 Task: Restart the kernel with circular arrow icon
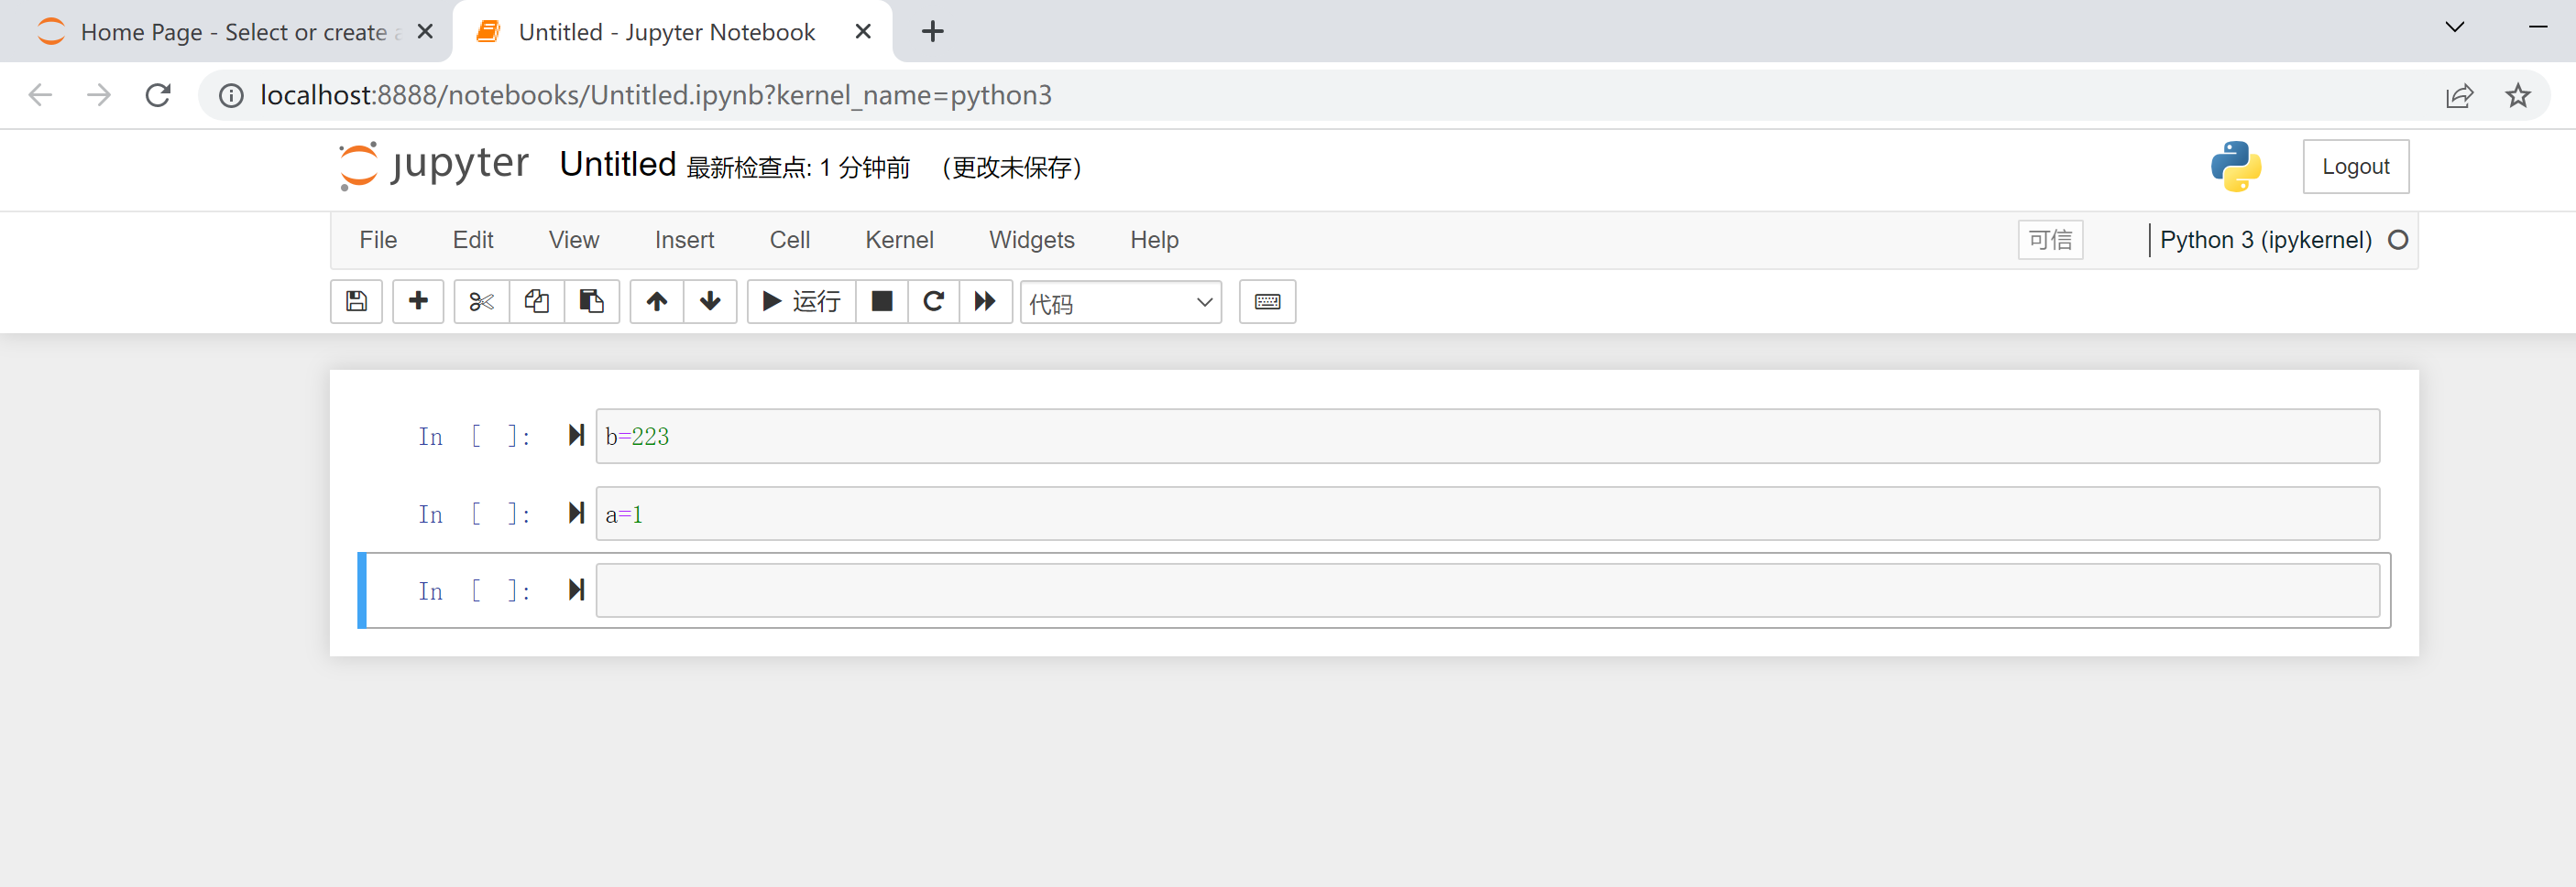point(934,302)
